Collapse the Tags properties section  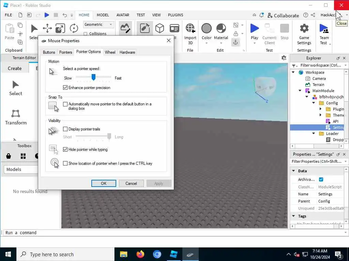click(293, 216)
